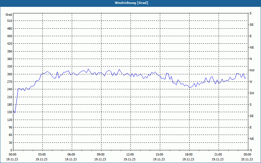
Task: Select the 480 degree axis label
Action: (10, 29)
